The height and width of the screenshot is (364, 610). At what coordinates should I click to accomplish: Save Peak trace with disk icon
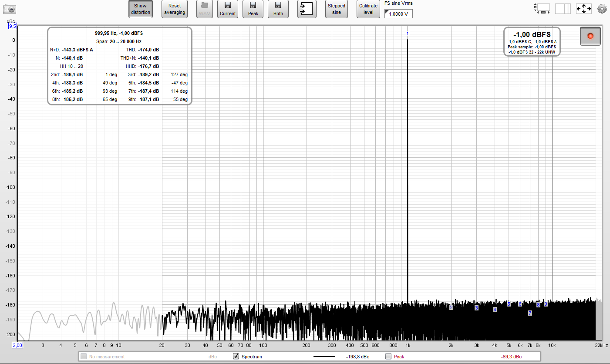click(x=253, y=9)
